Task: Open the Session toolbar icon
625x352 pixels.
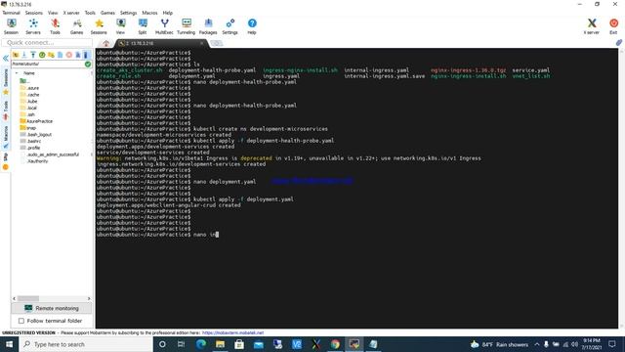Action: click(x=11, y=26)
